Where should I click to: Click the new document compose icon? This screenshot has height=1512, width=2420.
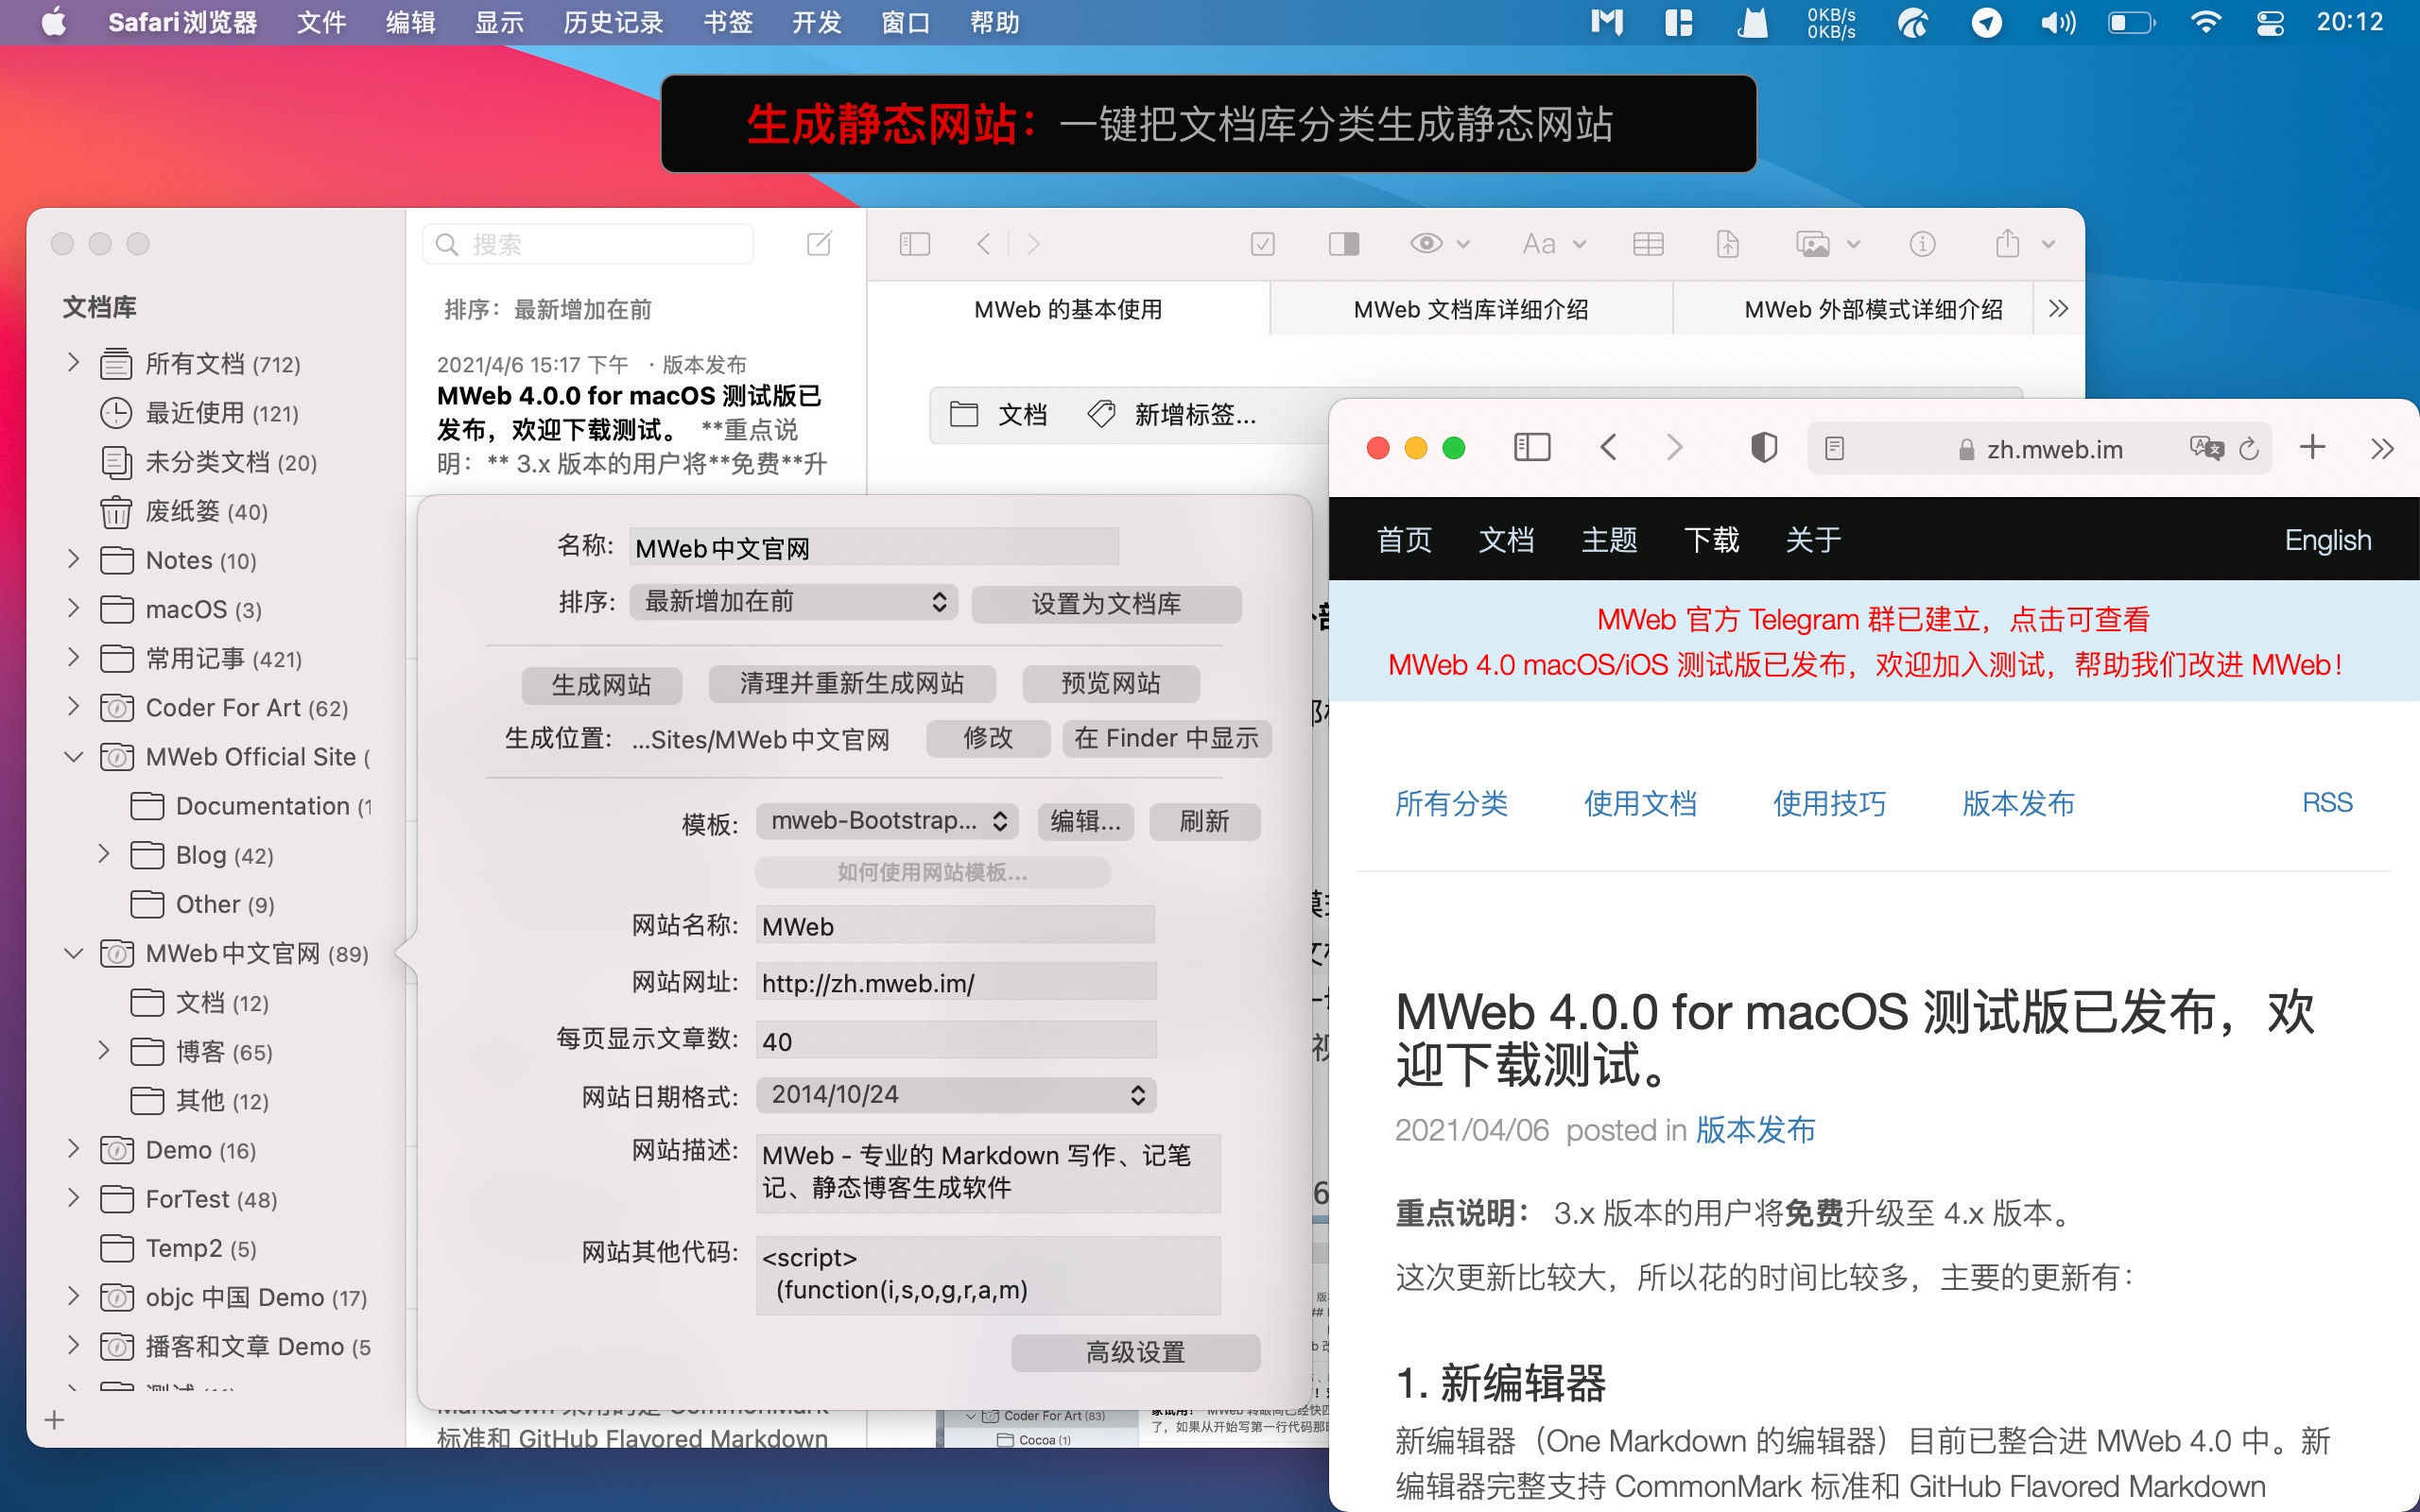[819, 244]
